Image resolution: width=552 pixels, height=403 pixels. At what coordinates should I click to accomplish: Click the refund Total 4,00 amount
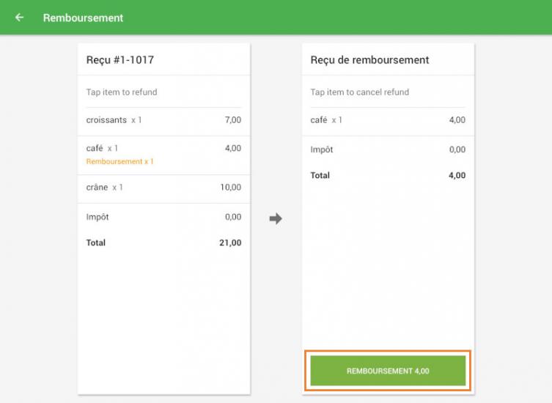coord(457,175)
